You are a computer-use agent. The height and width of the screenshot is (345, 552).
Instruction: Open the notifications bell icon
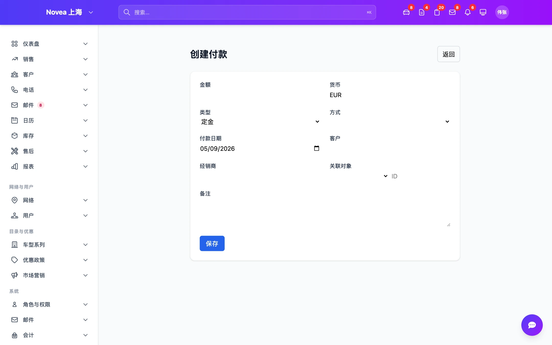tap(468, 12)
